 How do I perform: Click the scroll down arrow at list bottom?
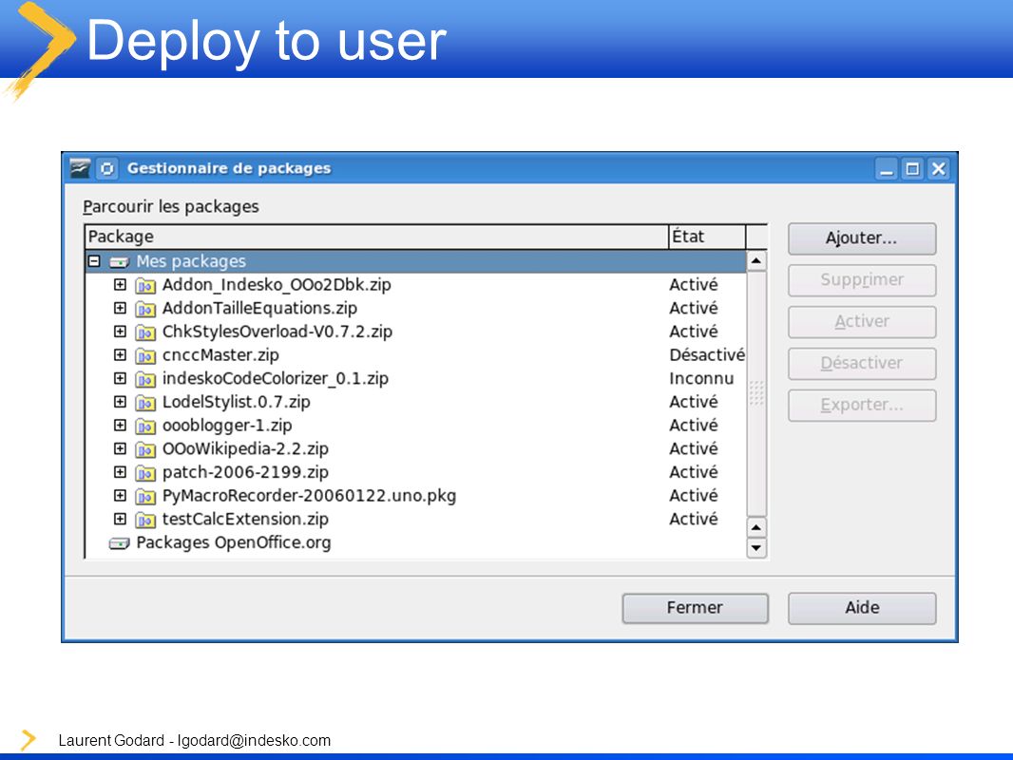tap(756, 549)
